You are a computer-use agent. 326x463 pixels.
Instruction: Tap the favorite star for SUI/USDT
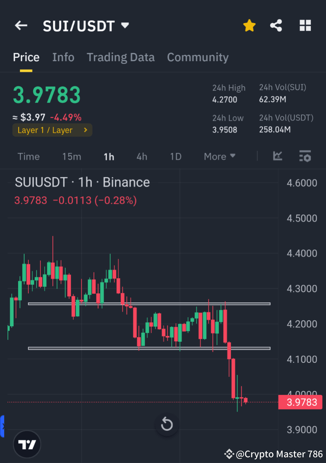249,25
